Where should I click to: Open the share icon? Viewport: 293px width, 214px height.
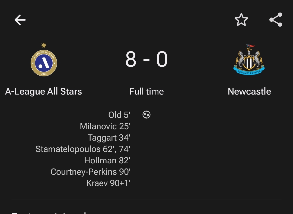276,20
